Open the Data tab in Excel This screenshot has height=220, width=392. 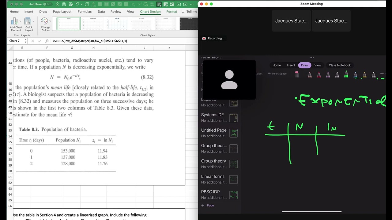point(101,12)
